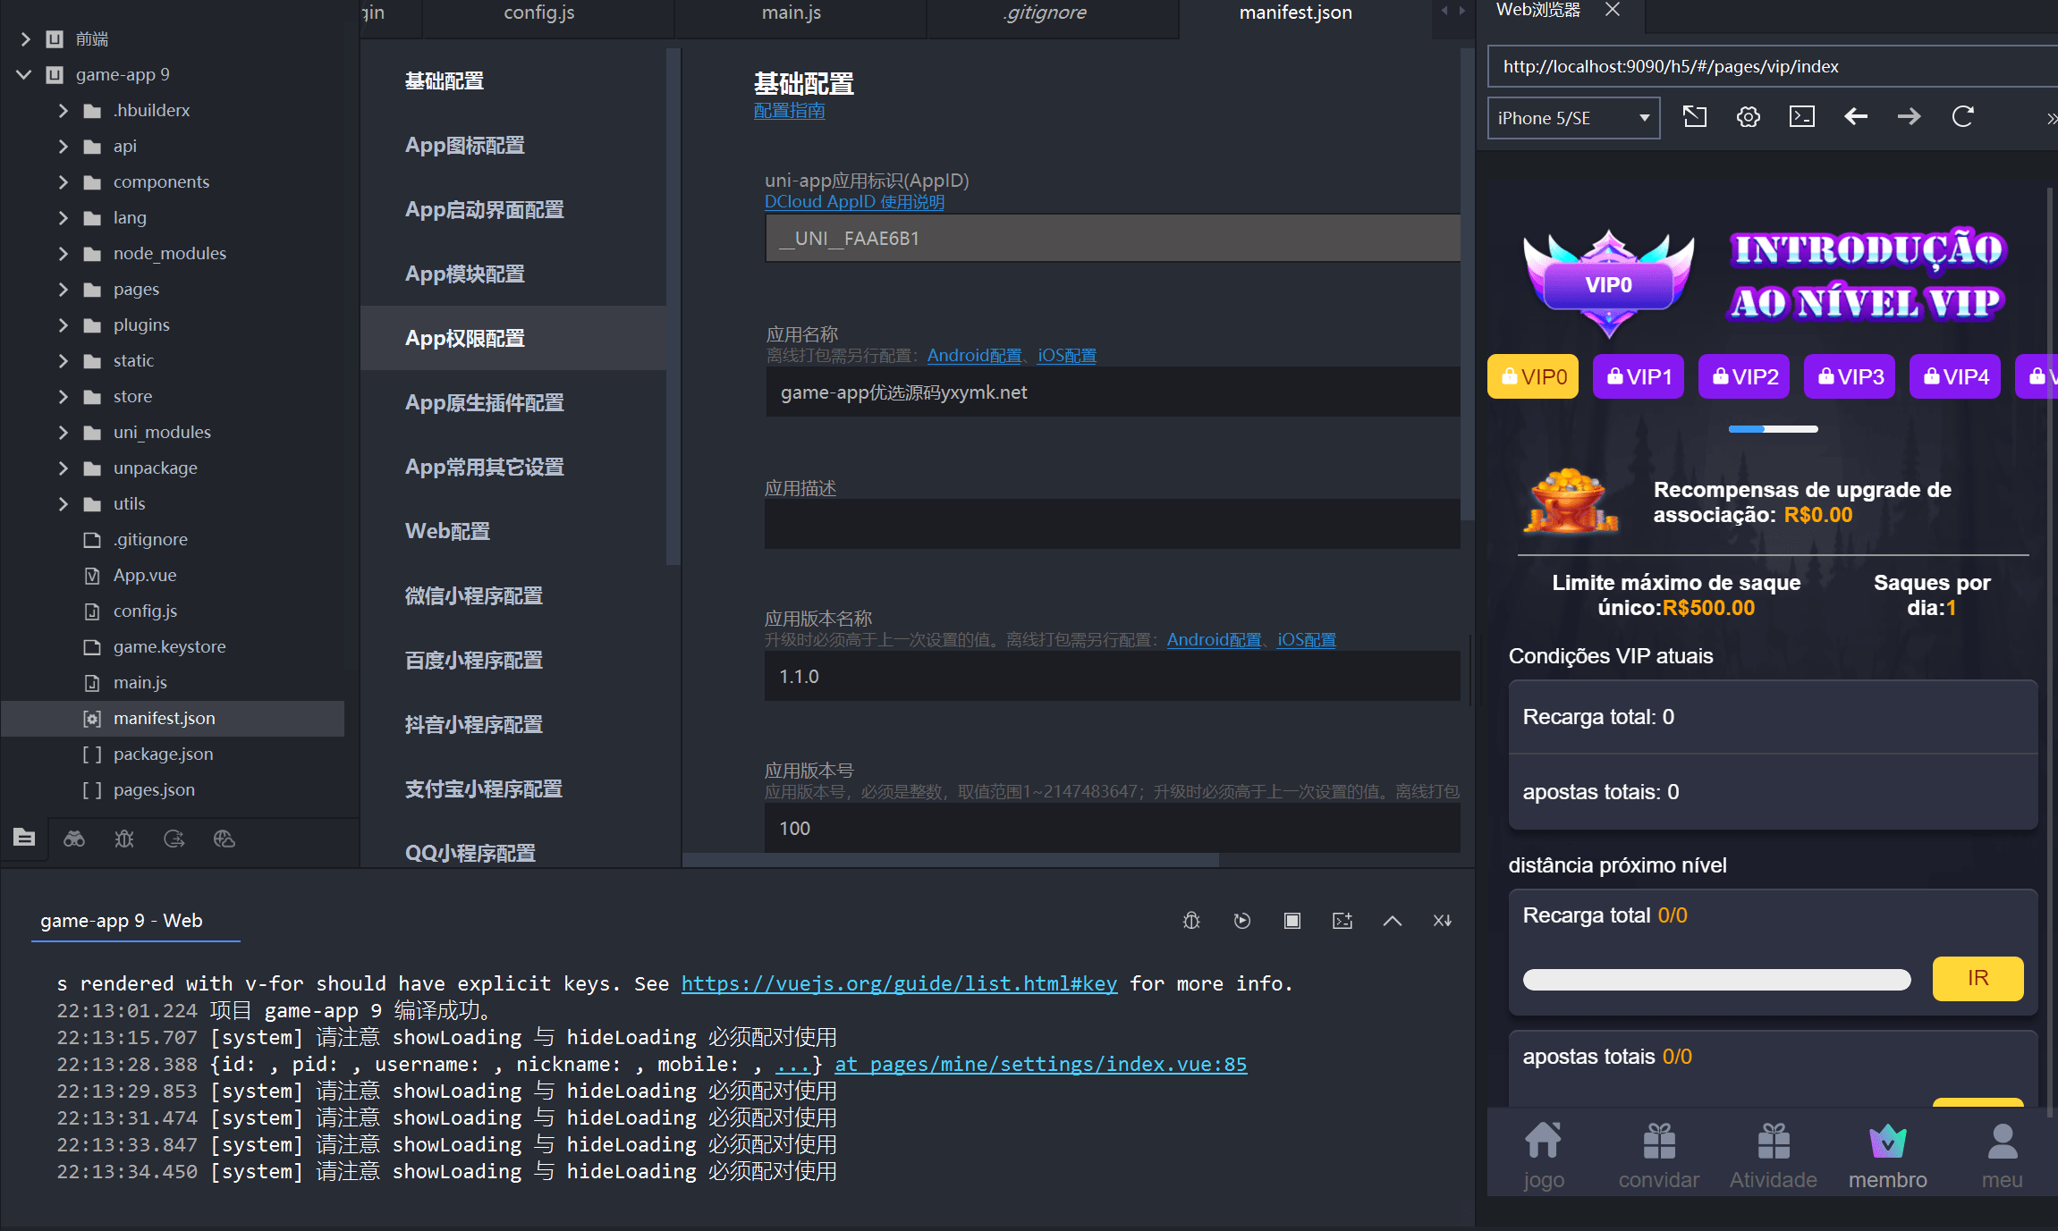Screen dimensions: 2058x1231
Task: Open the Atividade icon in app preview
Action: pos(1774,1140)
